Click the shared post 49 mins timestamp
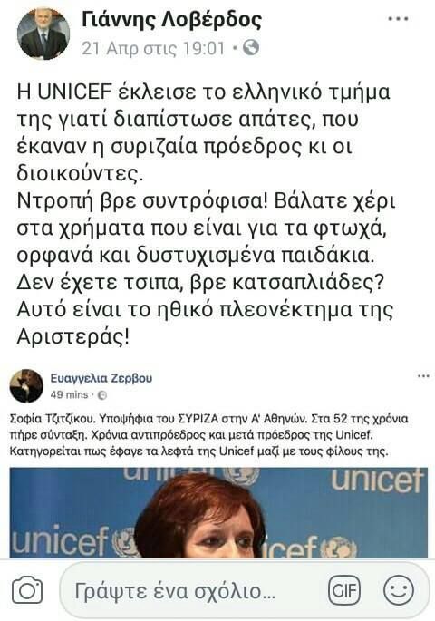Screen dimensions: 435x621 pyautogui.click(x=69, y=394)
